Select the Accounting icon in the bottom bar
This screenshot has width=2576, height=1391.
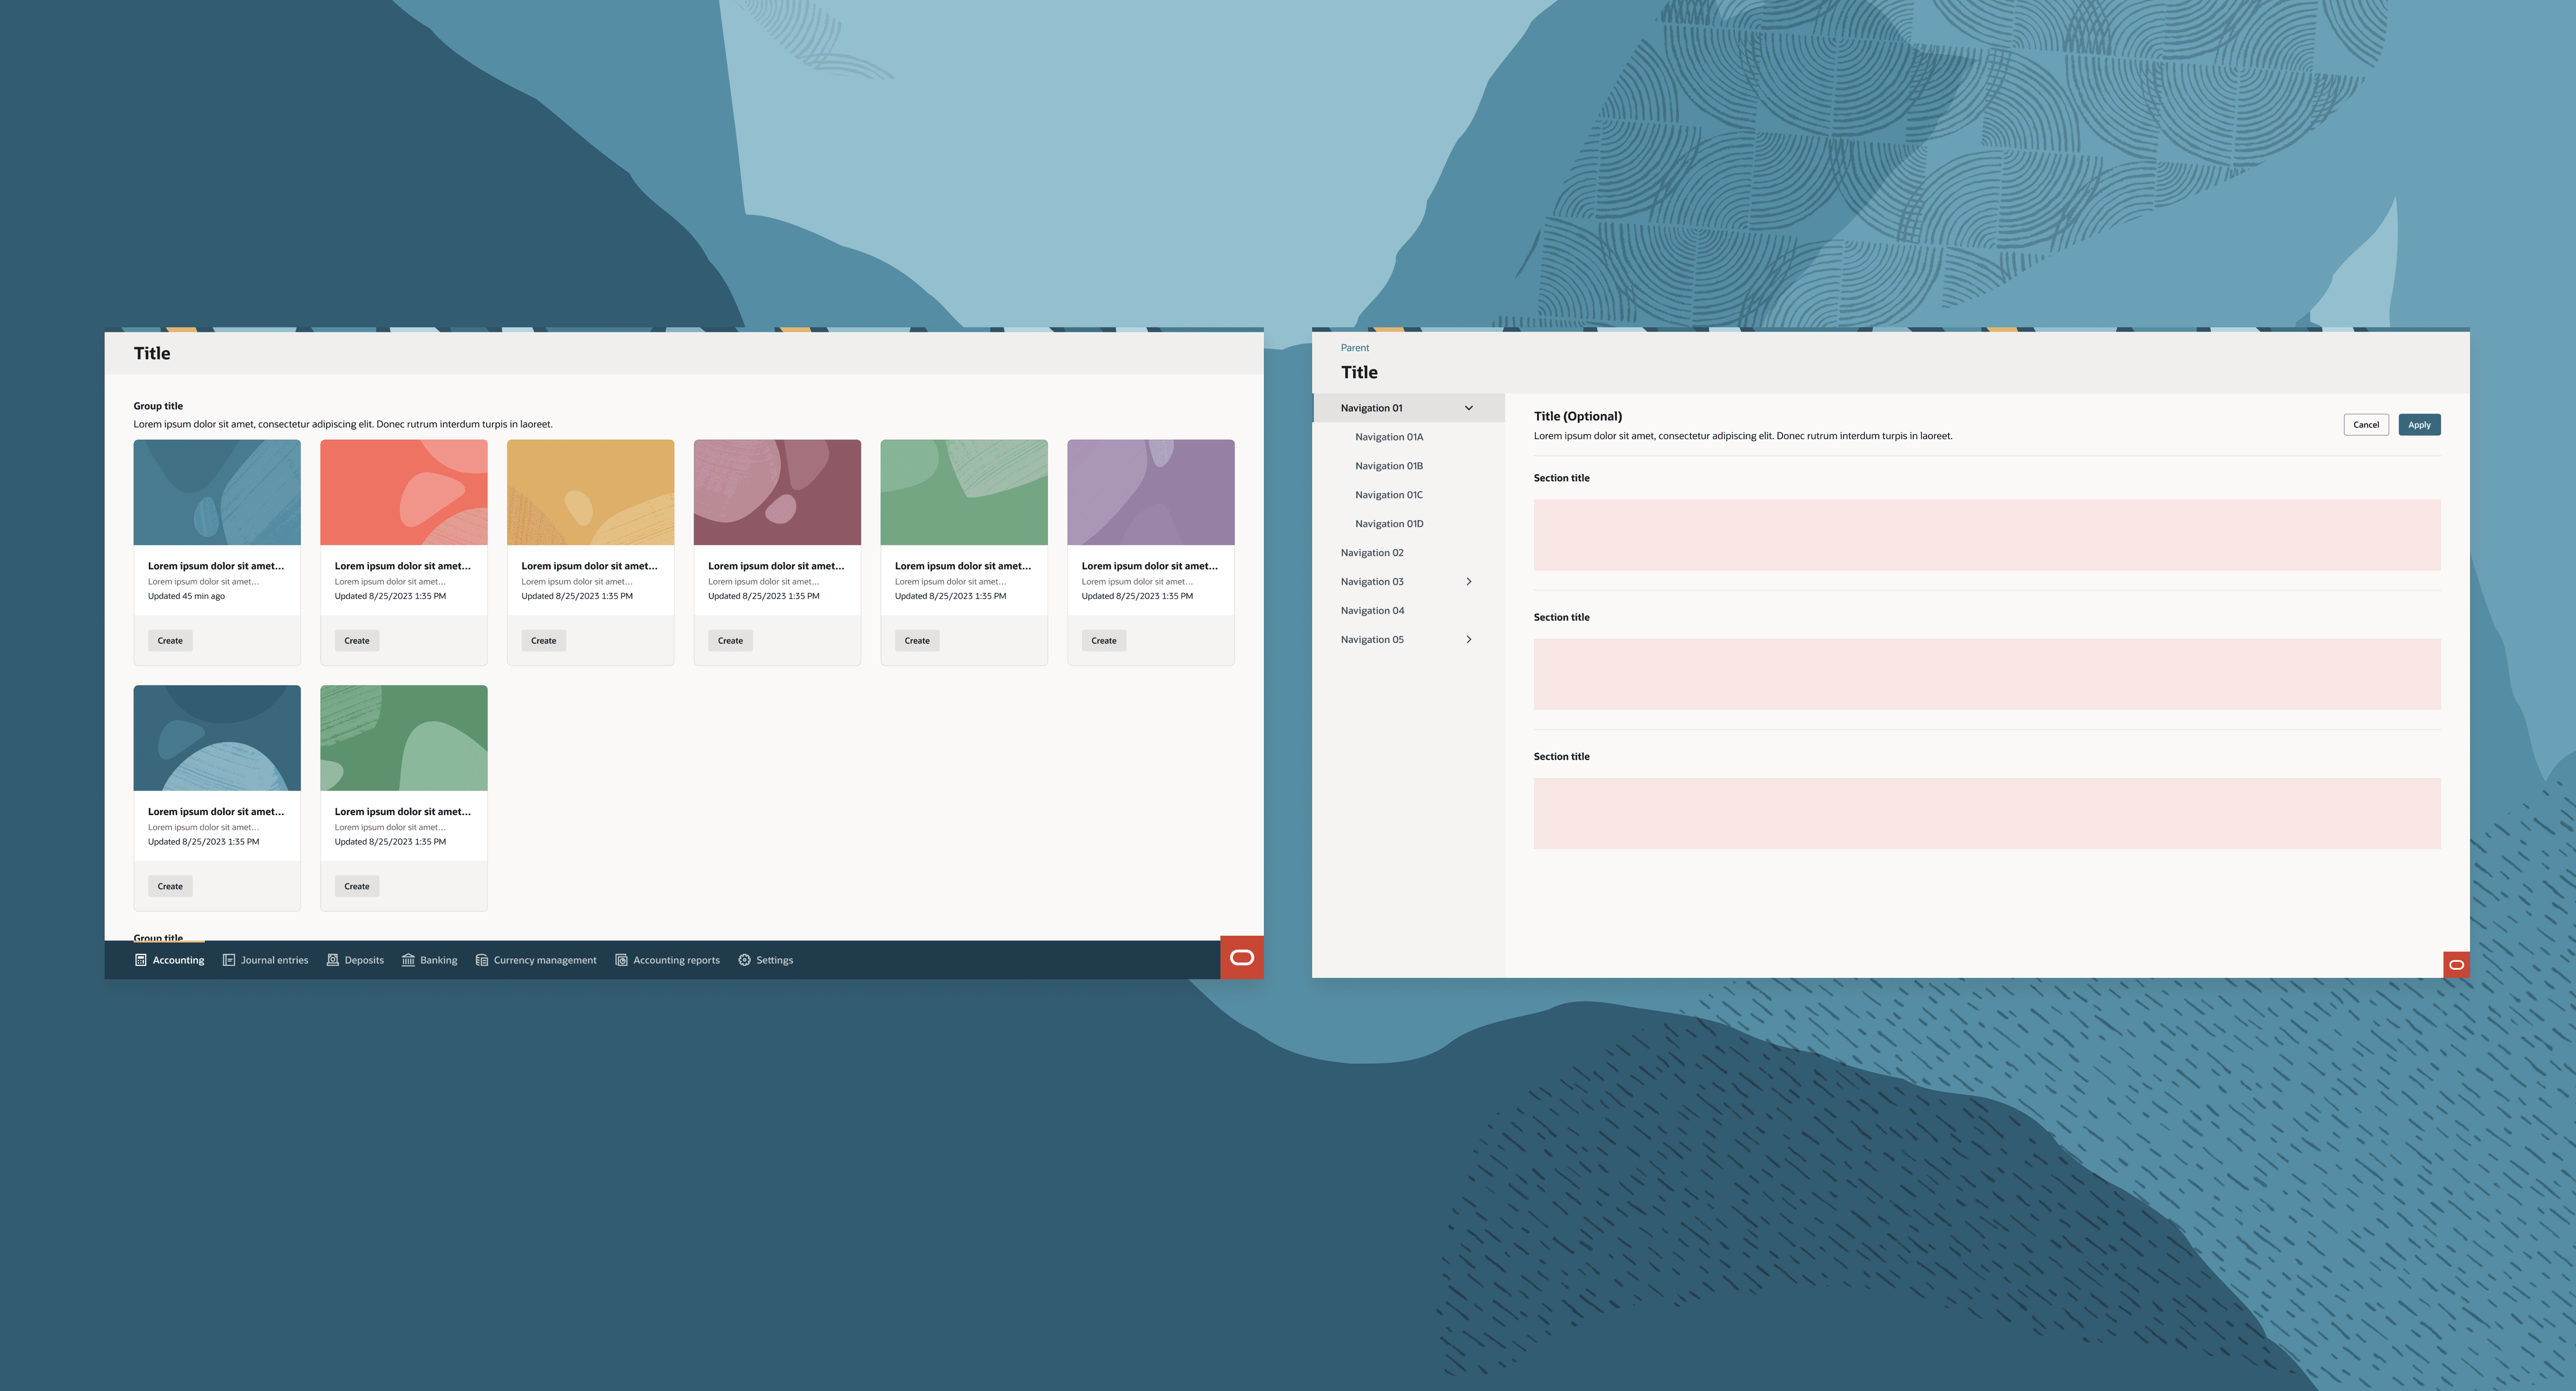coord(140,959)
